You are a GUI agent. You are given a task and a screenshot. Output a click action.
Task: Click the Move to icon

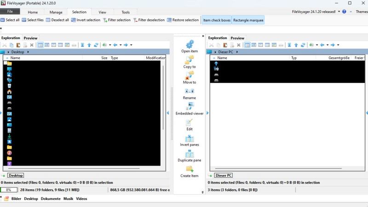[190, 75]
